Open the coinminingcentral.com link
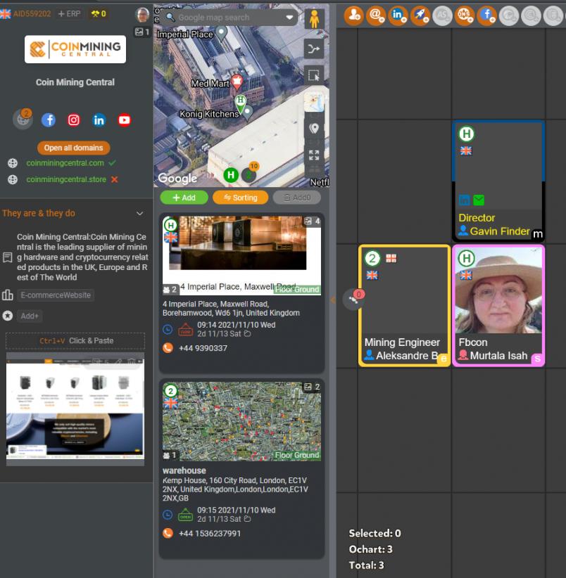 pyautogui.click(x=65, y=163)
